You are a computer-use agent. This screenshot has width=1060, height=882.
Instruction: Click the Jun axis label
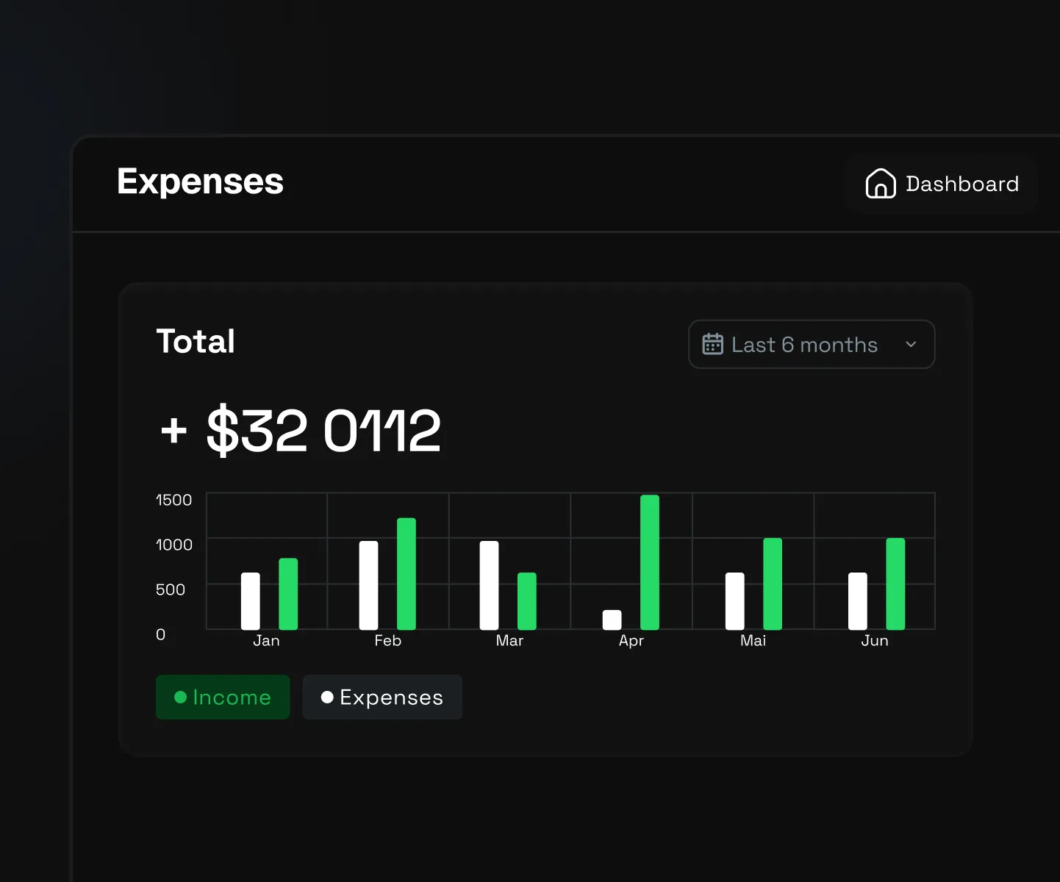coord(875,641)
